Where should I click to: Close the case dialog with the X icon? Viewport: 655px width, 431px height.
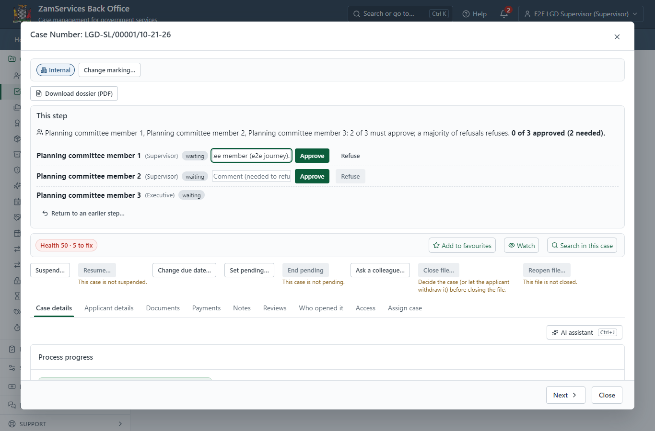coord(617,37)
